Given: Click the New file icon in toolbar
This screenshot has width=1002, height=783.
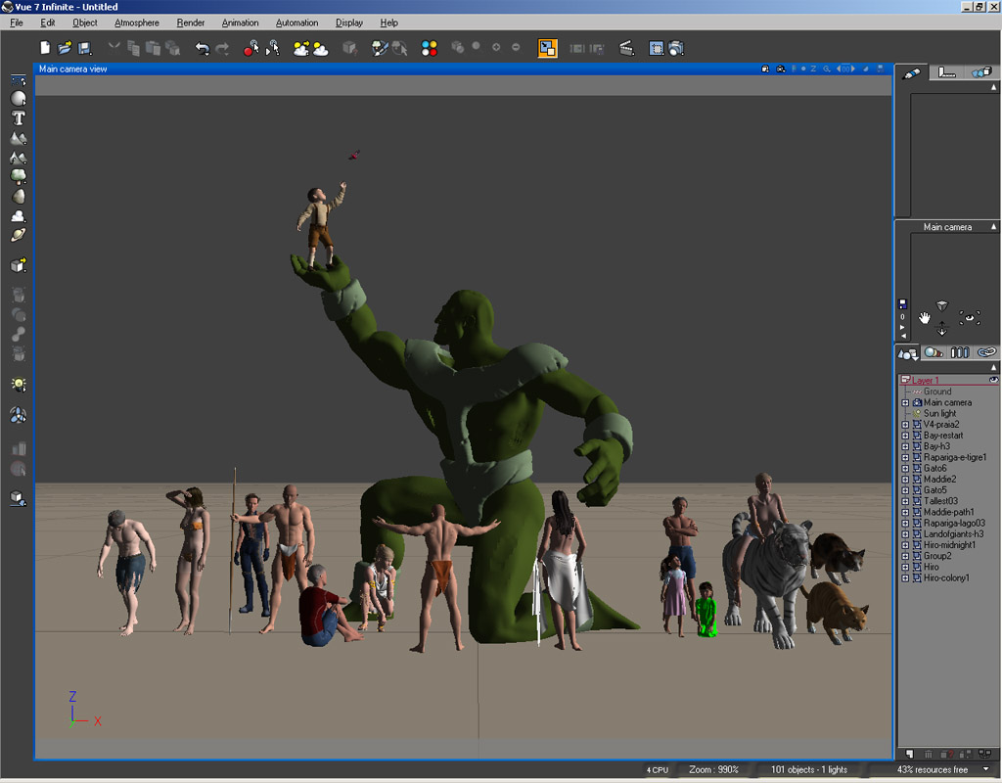Looking at the screenshot, I should click(x=45, y=48).
